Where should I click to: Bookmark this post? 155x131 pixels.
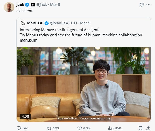(x=140, y=128)
